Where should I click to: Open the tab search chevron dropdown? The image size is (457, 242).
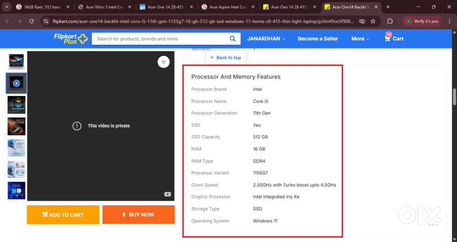[6, 7]
